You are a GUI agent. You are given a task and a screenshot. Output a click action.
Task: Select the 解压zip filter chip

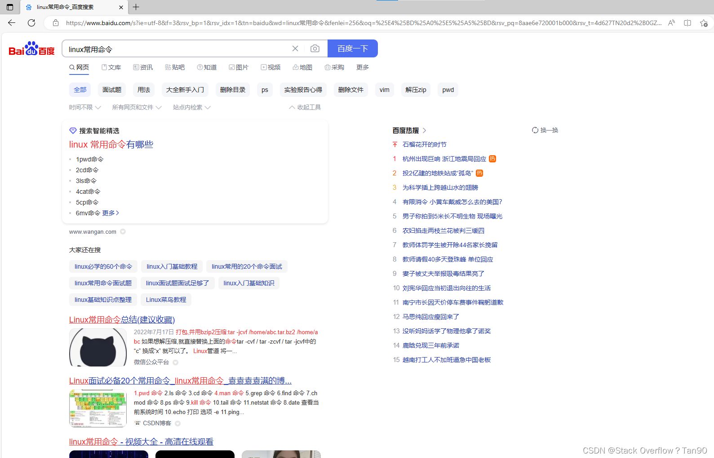click(416, 90)
